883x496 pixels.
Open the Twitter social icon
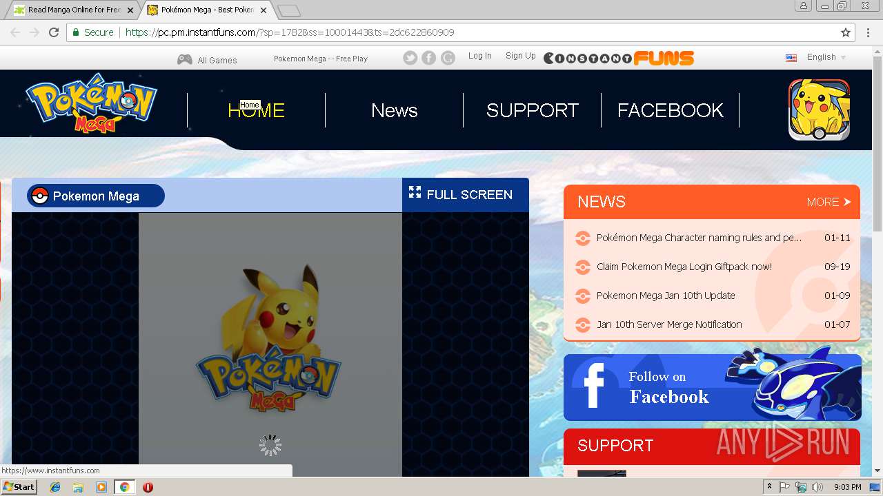pos(410,58)
